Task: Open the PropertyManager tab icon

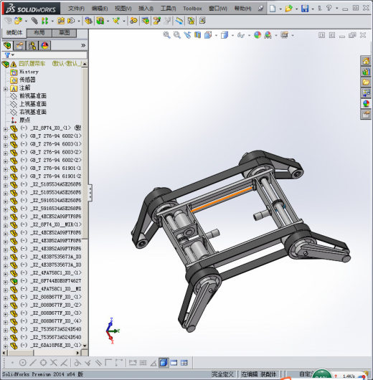Action: tap(20, 46)
